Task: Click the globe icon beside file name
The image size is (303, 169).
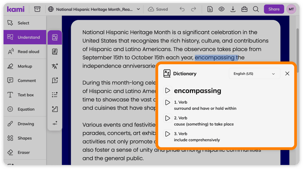Action: (51, 9)
